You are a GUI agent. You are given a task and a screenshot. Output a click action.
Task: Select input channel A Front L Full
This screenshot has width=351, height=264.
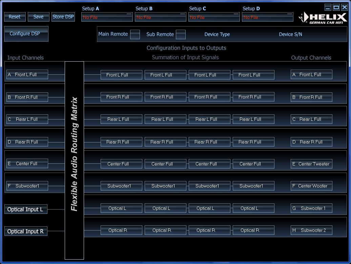pos(27,75)
